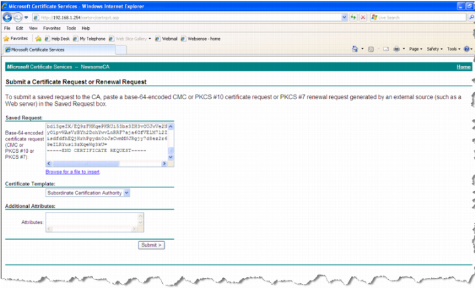Open the Websense - home favorite

pos(201,39)
